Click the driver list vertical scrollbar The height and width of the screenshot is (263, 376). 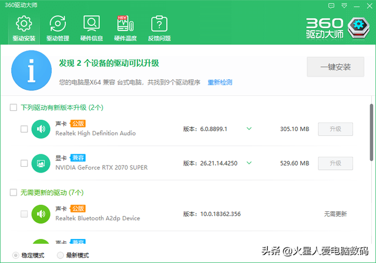[371, 132]
